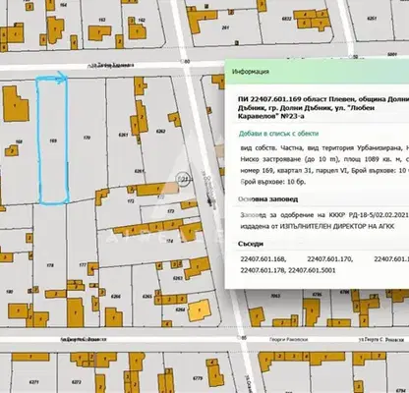Select neighbor ID 22407.601.168
Screen dimensions: 409x393
pos(263,259)
